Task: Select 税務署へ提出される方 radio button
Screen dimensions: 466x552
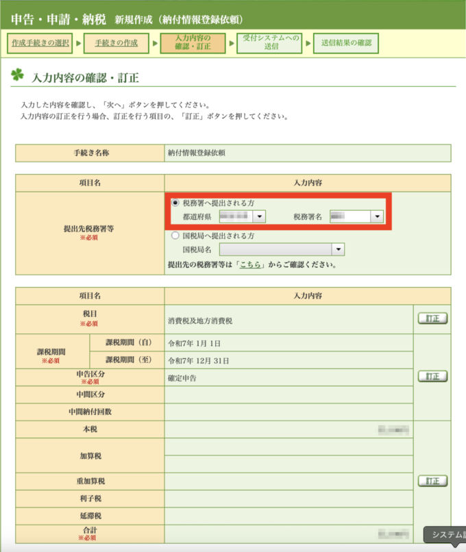Action: click(x=175, y=203)
